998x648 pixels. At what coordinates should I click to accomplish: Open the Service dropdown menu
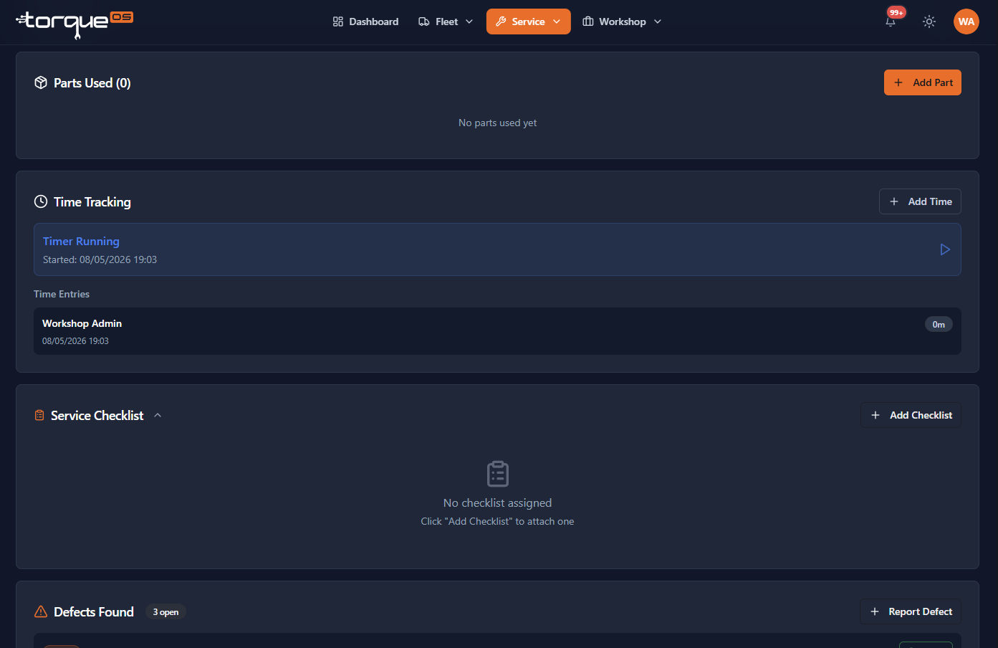(x=529, y=22)
